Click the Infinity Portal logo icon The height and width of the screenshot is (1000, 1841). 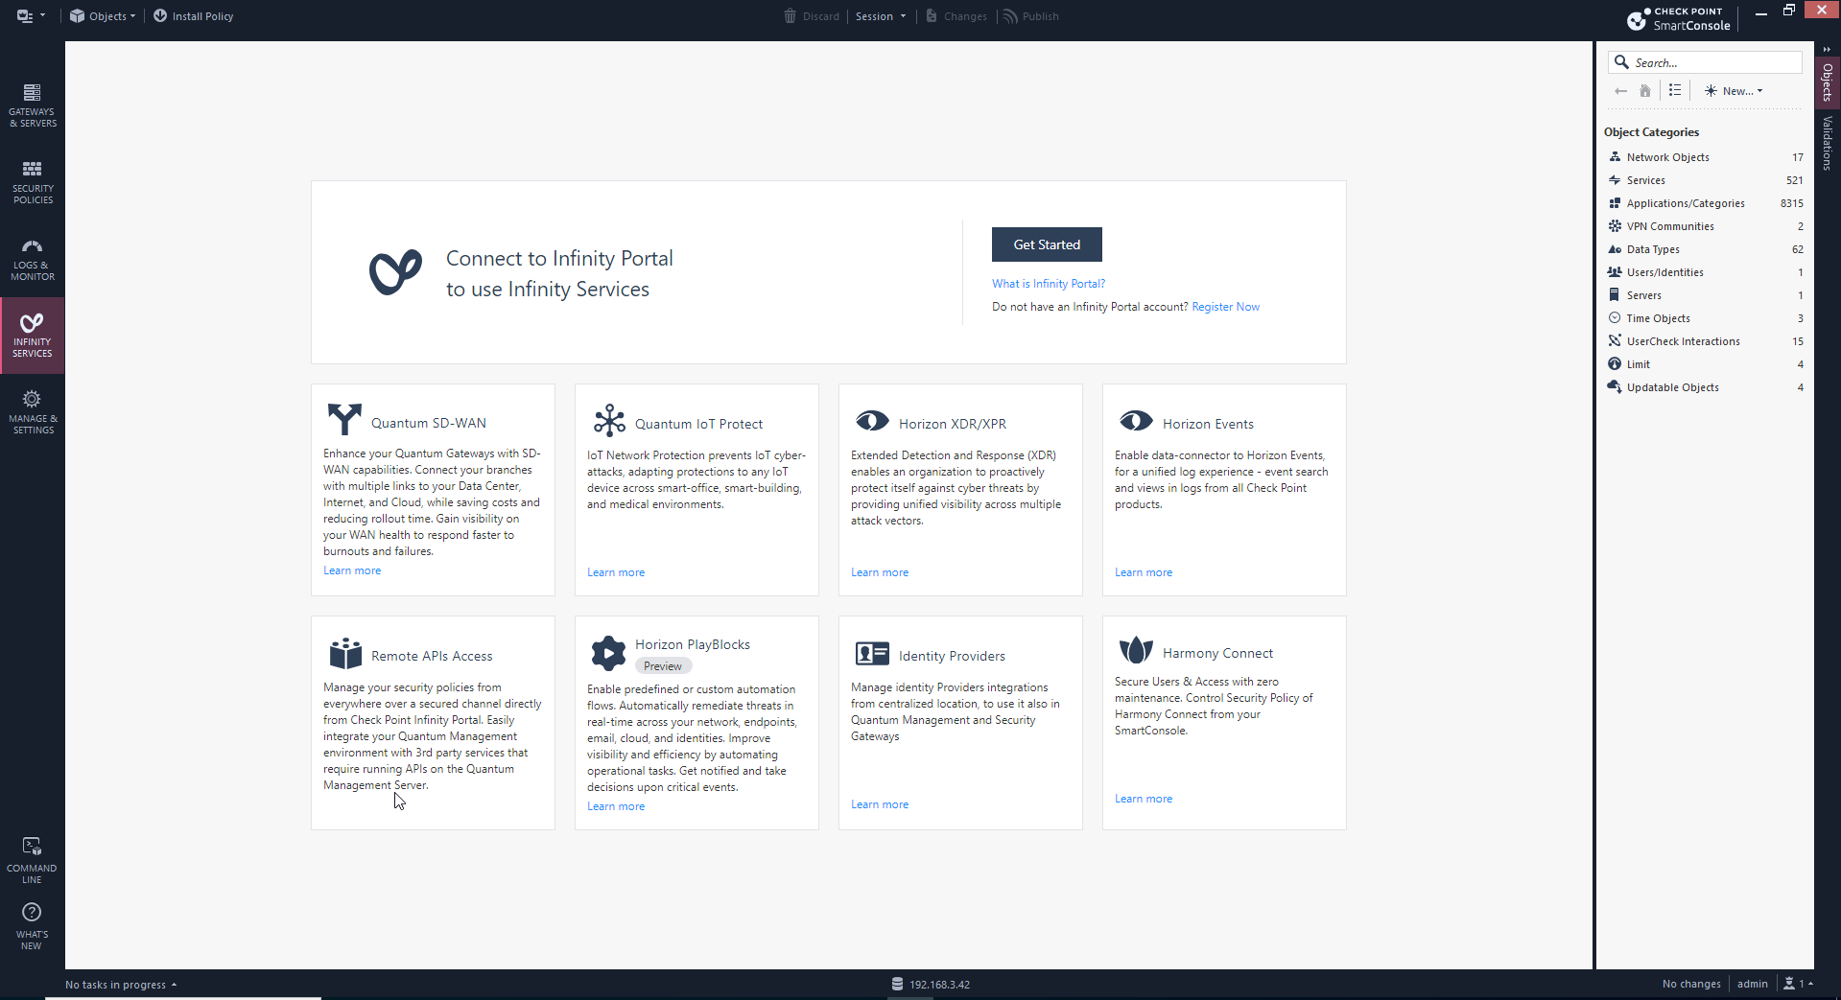[x=395, y=272]
